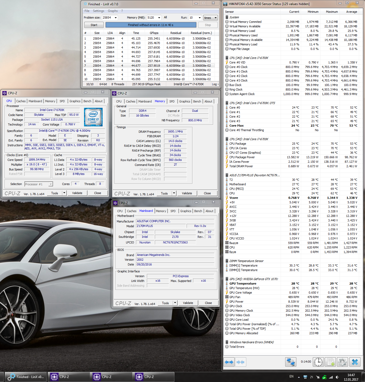Viewport: 365px width, 382px height.
Task: Open the Log button in LinX status bar
Action: pos(215,84)
